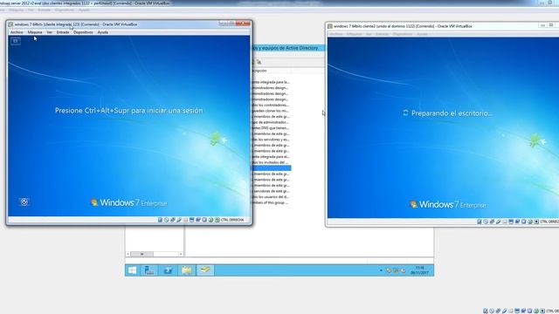Screen dimensions: 559x314
Task: Click Active Directory Users taskbar button
Action: (x=205, y=270)
